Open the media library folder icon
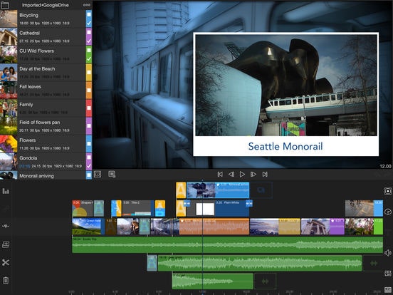Viewport: 393px width, 295px height. click(4, 5)
